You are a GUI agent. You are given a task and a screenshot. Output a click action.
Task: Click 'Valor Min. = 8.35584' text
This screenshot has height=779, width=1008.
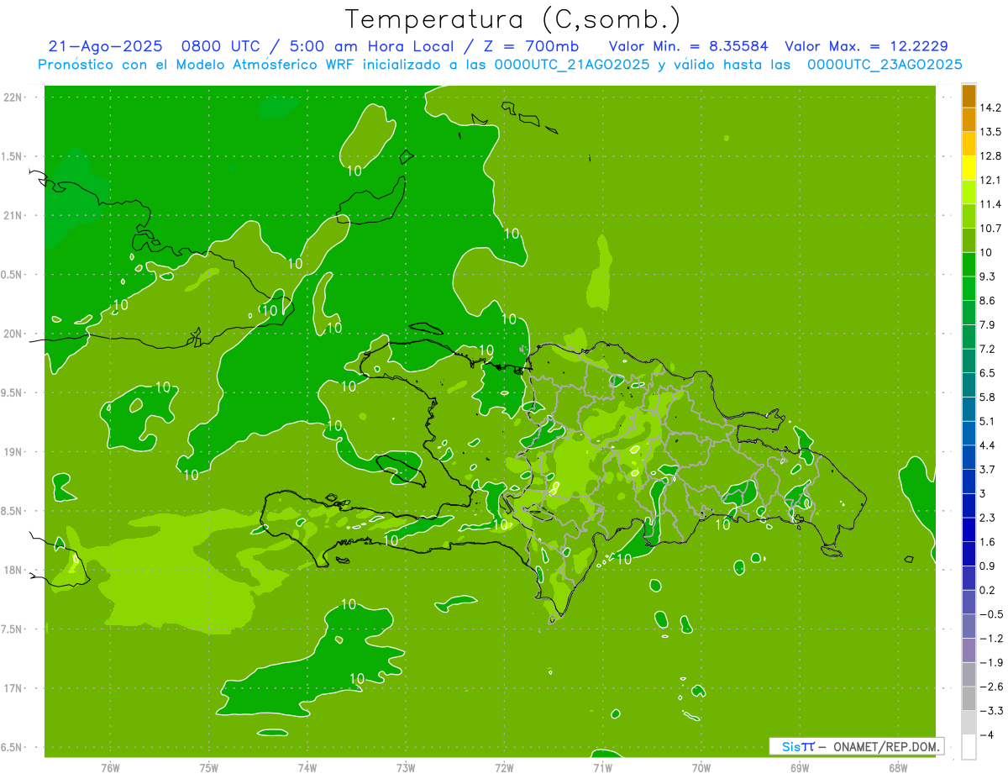click(x=689, y=46)
